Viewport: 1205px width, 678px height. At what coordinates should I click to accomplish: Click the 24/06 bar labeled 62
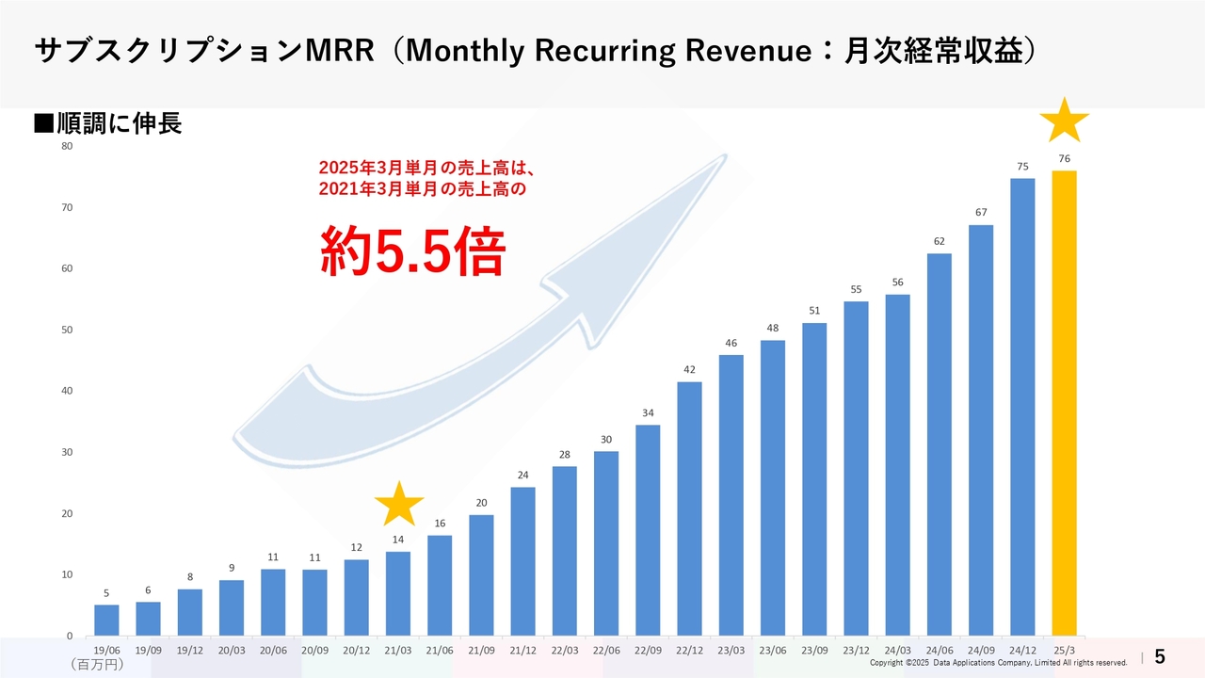[940, 444]
